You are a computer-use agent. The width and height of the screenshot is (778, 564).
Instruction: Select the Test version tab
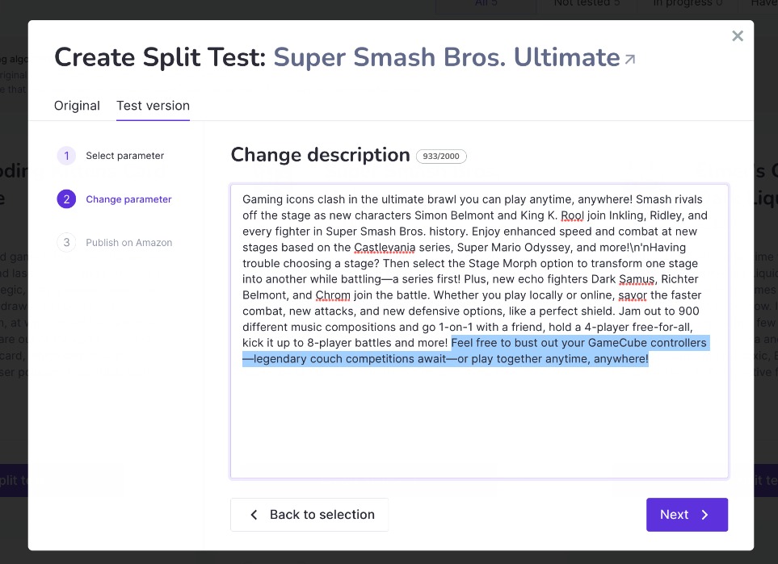point(153,106)
